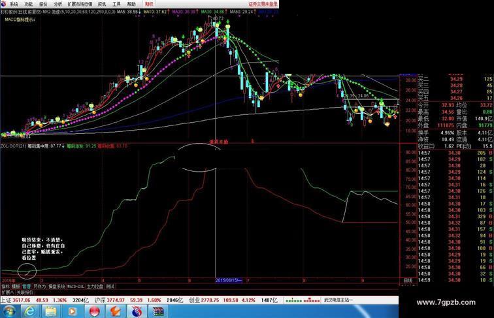Click the connection signal indicator in status bar
Viewport: 494px width, 318px height.
(303, 300)
